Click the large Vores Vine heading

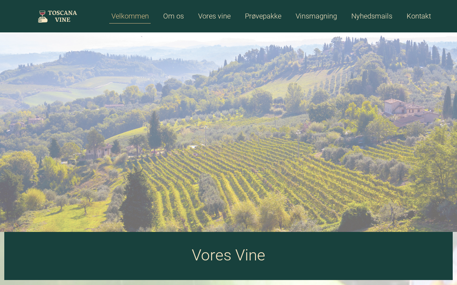228,255
